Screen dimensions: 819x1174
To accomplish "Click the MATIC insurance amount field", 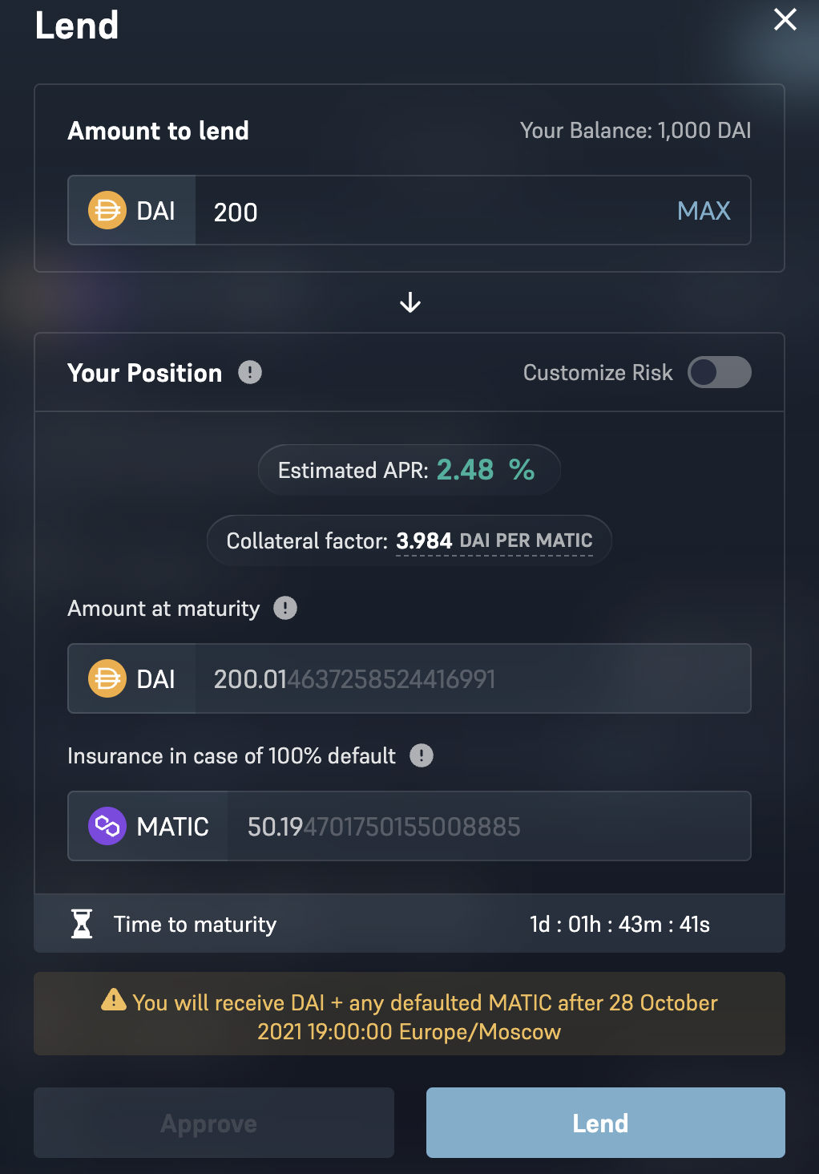I will 489,826.
